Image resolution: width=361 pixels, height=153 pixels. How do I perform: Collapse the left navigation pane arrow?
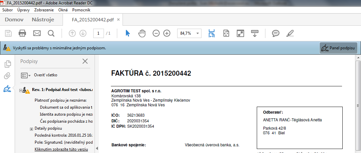tap(97, 148)
